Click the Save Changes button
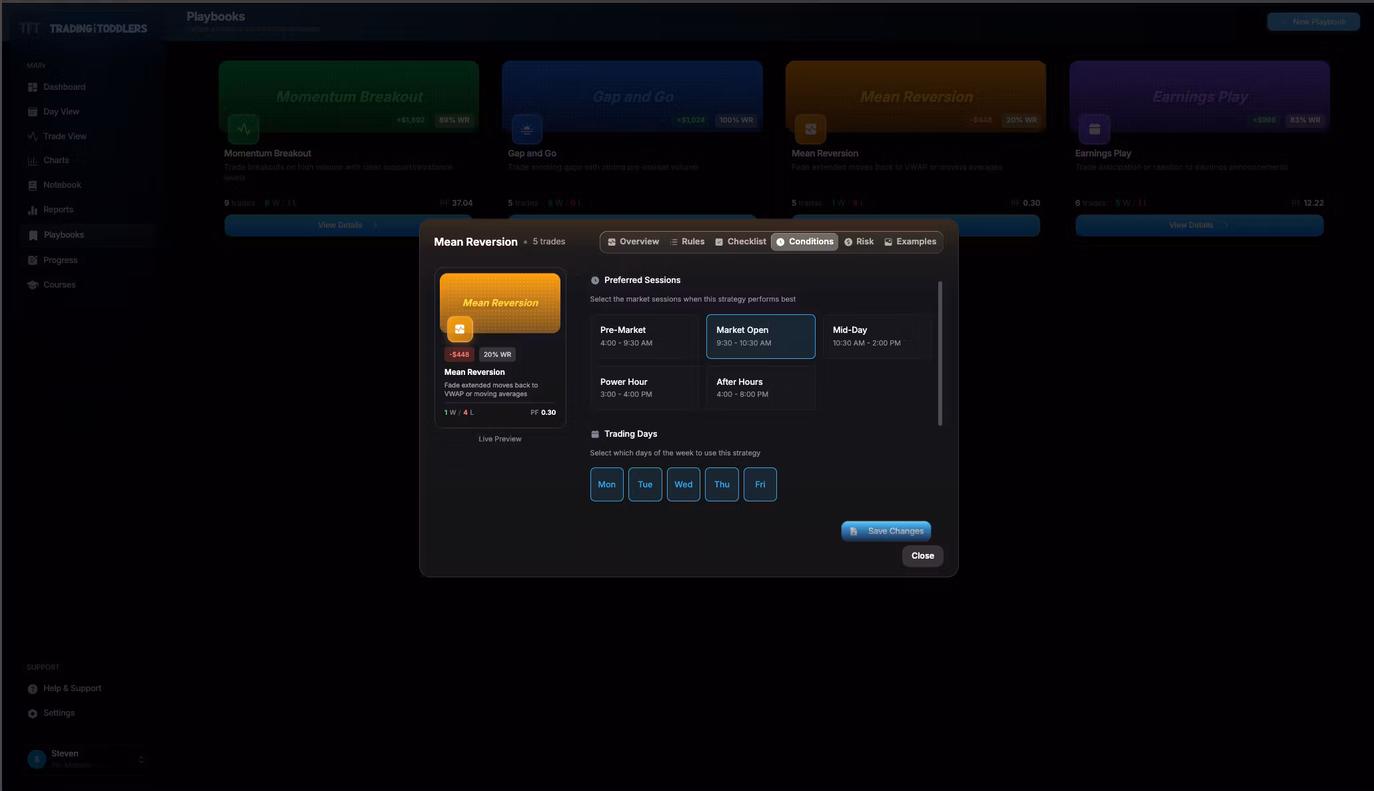1374x791 pixels. (886, 531)
